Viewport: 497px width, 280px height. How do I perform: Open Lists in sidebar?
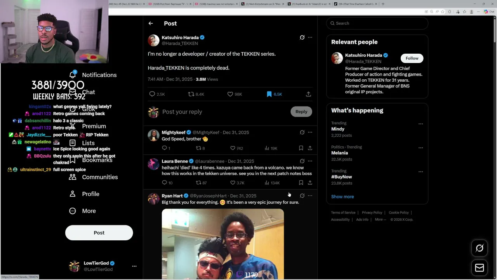(x=82, y=143)
